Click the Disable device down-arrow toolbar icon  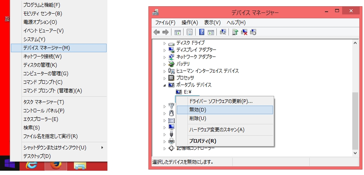253,32
